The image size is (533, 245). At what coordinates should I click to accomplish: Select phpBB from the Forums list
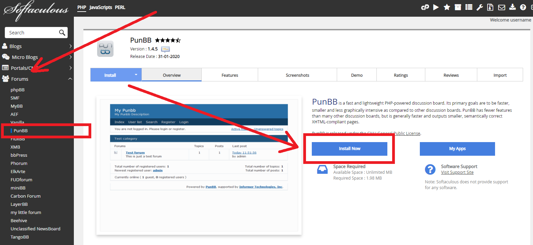[x=17, y=90]
